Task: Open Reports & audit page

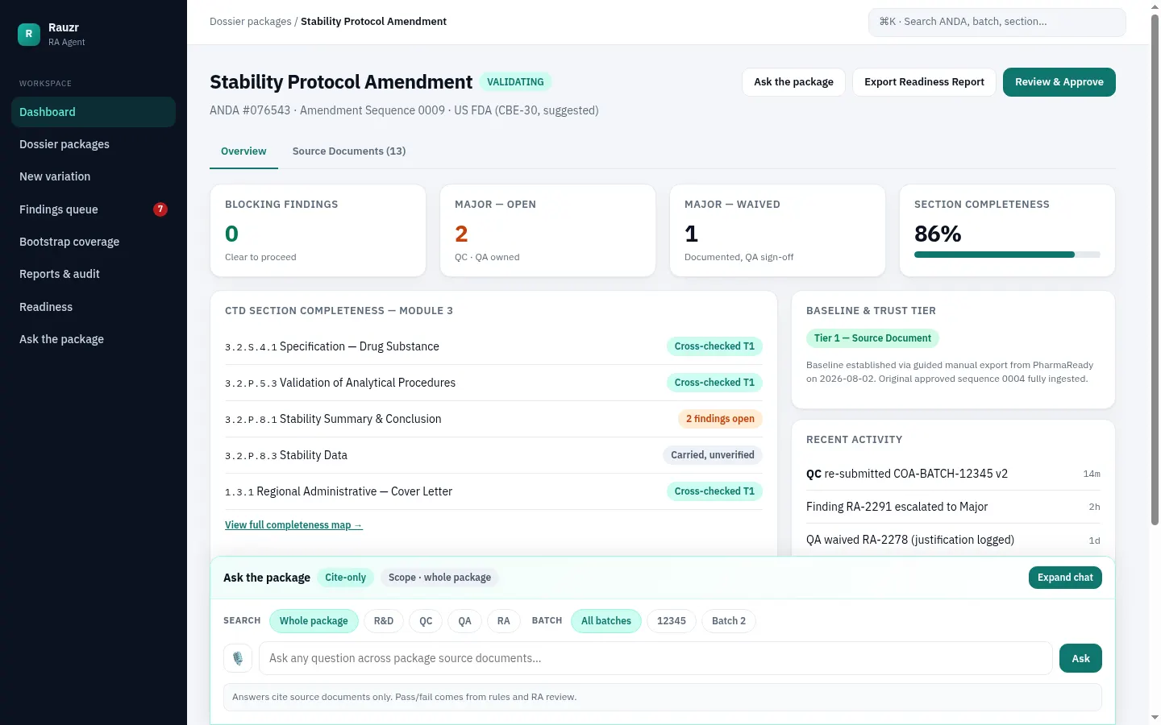Action: 94,274
